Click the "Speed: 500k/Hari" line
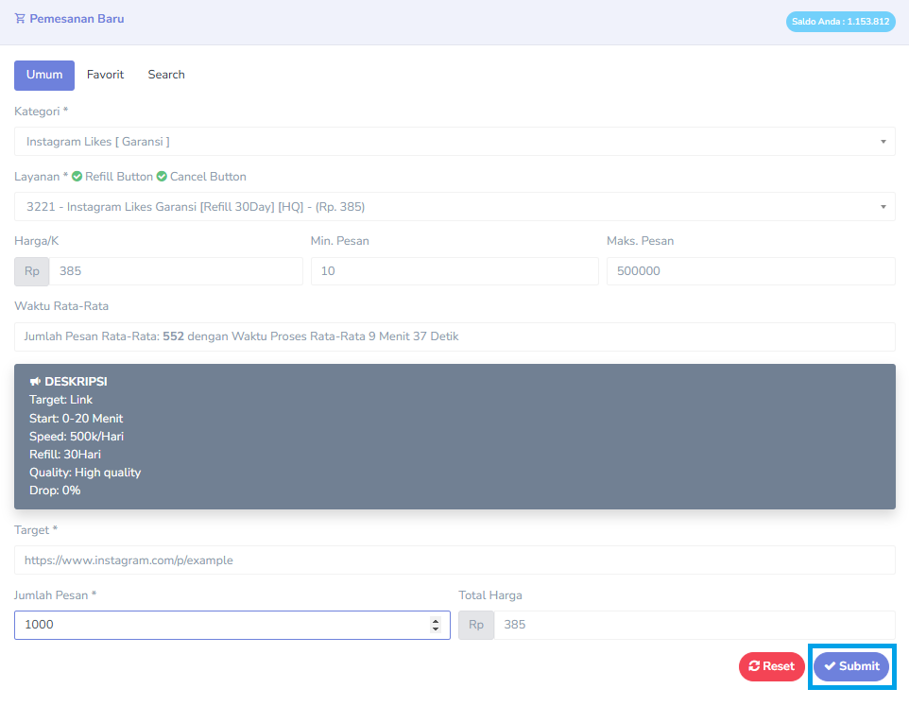The width and height of the screenshot is (909, 706). point(77,436)
